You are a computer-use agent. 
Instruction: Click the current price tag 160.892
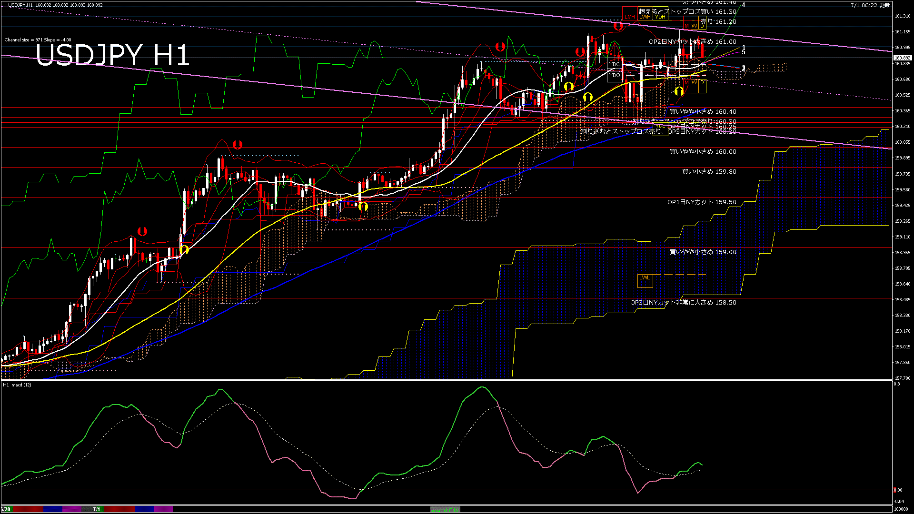pos(902,58)
